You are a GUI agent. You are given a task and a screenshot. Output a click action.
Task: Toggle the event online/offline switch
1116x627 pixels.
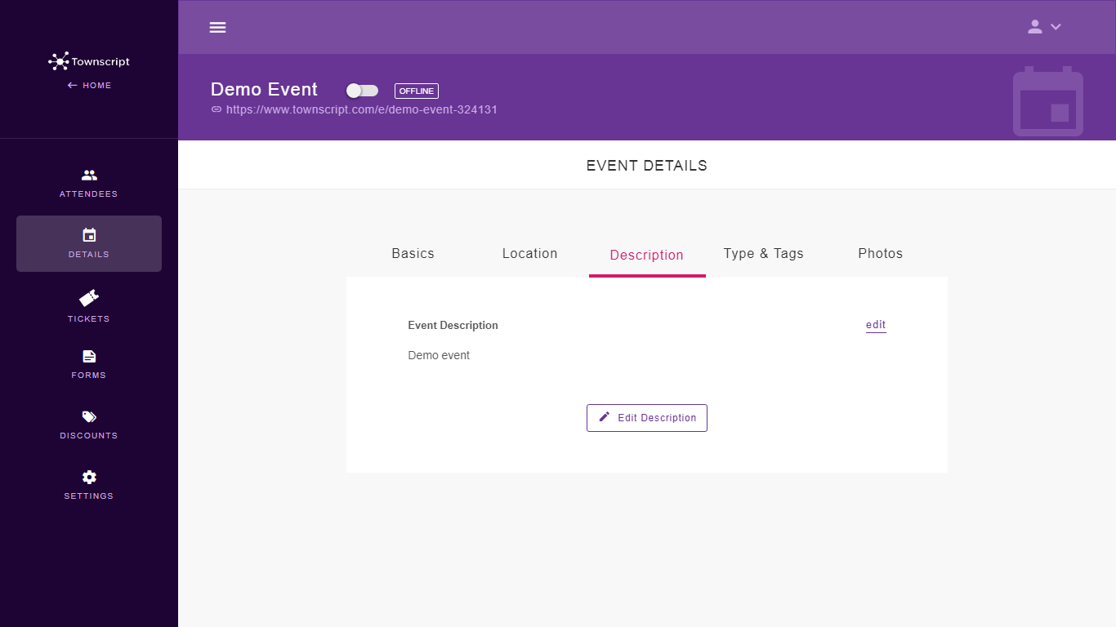point(362,91)
